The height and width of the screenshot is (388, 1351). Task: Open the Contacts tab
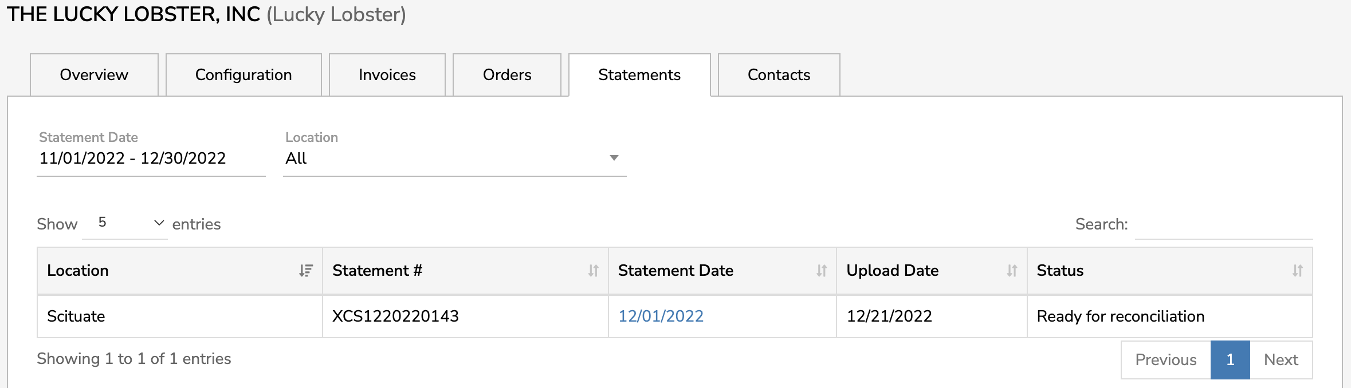pos(779,74)
